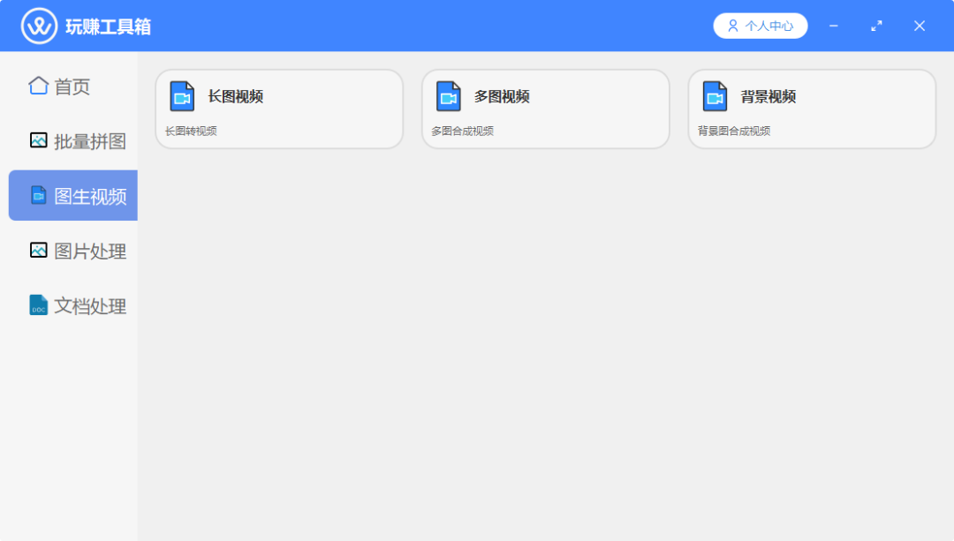Click the 图生视频 sidebar icon
The width and height of the screenshot is (954, 541).
[x=37, y=195]
